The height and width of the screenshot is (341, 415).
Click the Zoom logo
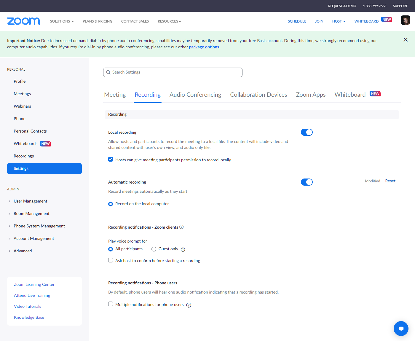click(23, 21)
